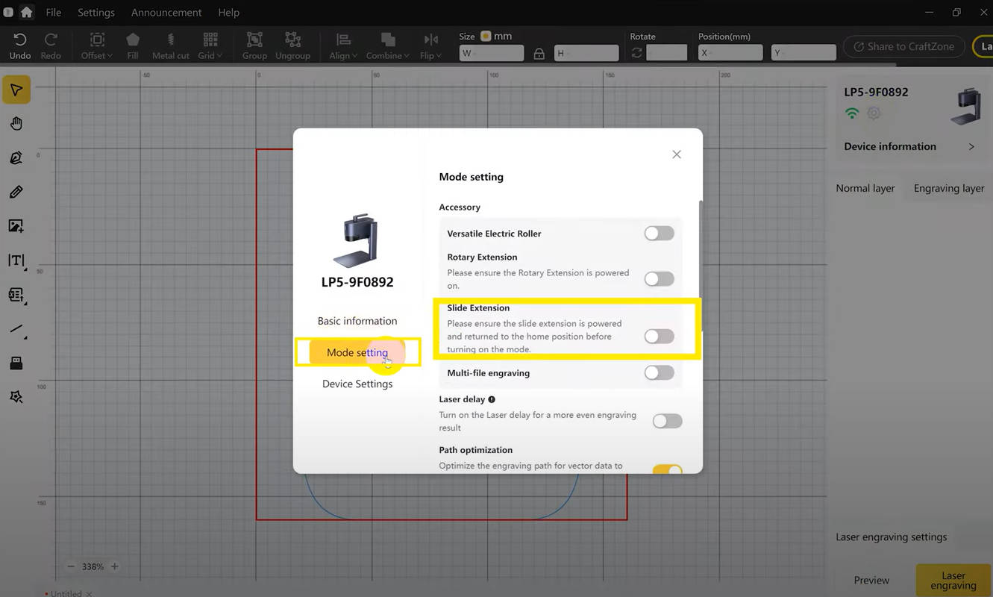Click the lock aspect ratio icon
Image resolution: width=993 pixels, height=597 pixels.
pyautogui.click(x=539, y=53)
